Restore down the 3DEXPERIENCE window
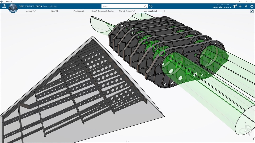Viewport: 255px width, 143px height. pyautogui.click(x=246, y=2)
